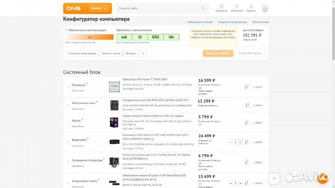This screenshot has width=335, height=188.
Task: Expand the Каталог dropdown menu
Action: click(x=99, y=8)
